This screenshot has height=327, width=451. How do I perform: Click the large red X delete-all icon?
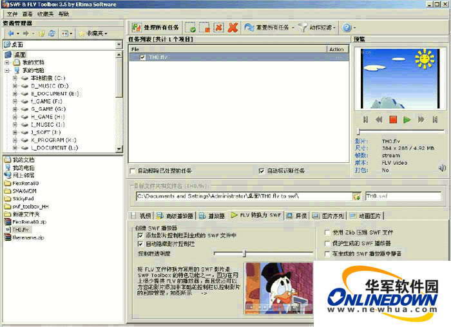point(233,28)
